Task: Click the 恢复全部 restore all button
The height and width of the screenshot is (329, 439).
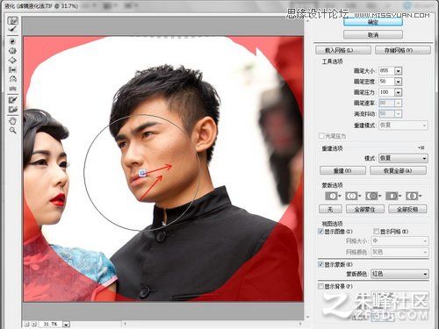Action: click(x=398, y=170)
